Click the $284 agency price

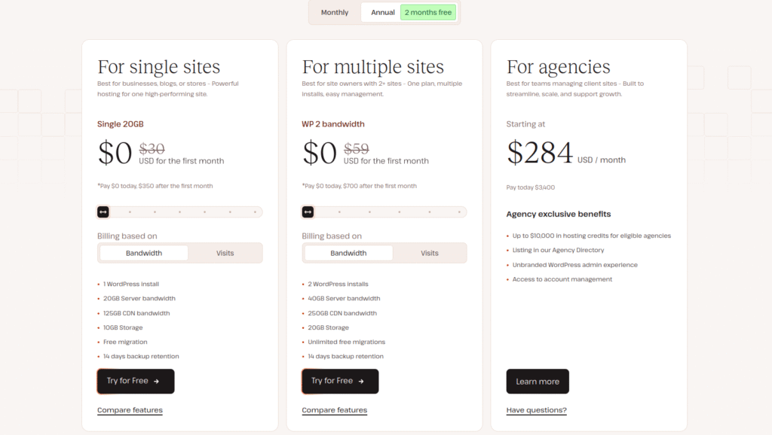[x=540, y=152]
